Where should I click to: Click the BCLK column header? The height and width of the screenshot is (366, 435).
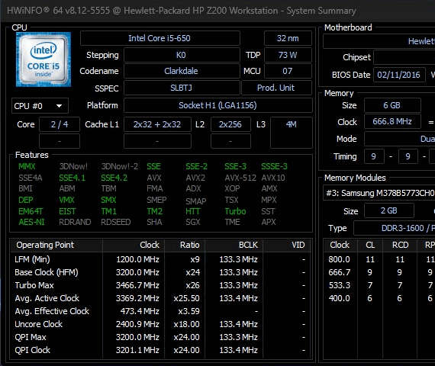click(x=234, y=245)
